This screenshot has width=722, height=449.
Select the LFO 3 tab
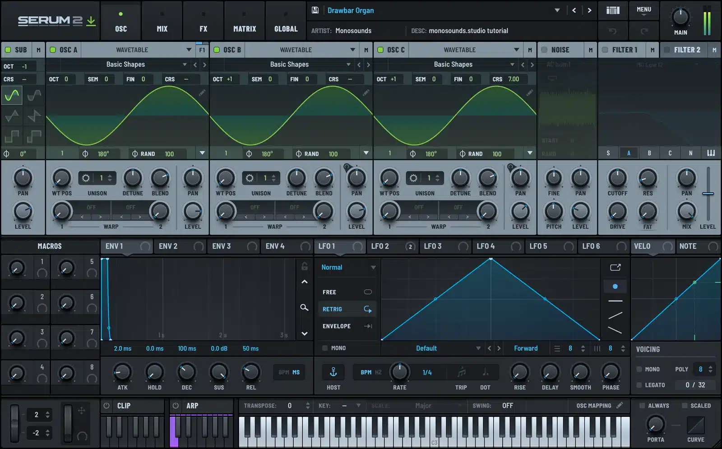pyautogui.click(x=445, y=246)
